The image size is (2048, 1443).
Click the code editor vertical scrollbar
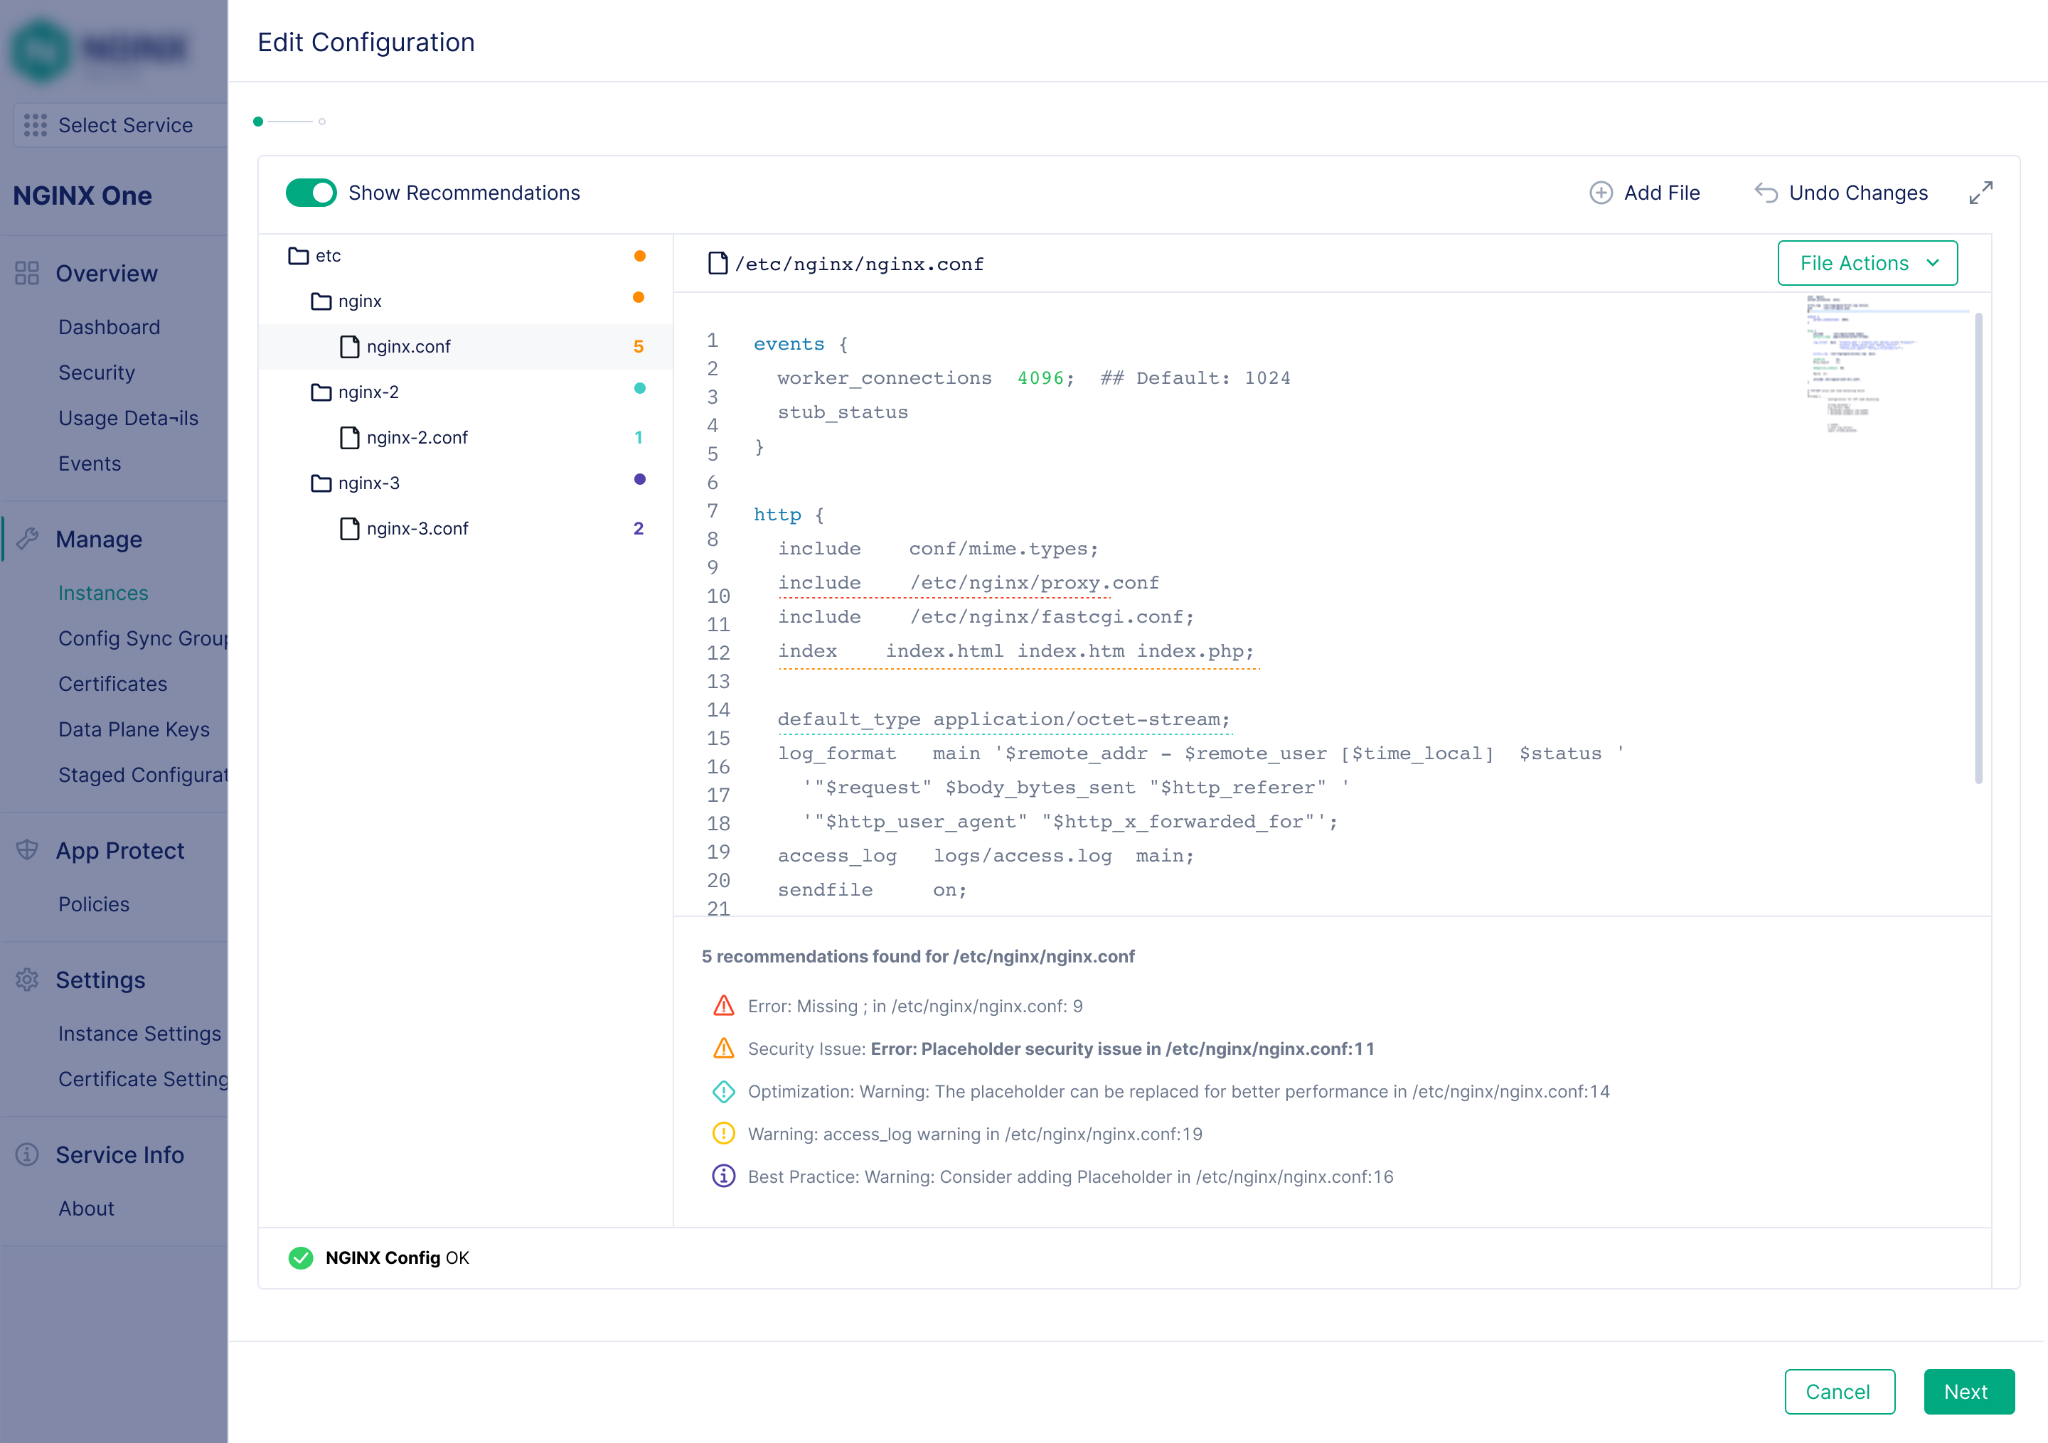[1978, 547]
